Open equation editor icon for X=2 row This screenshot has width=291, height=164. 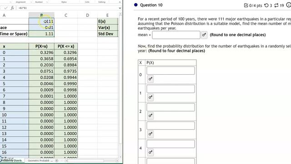click(x=151, y=115)
